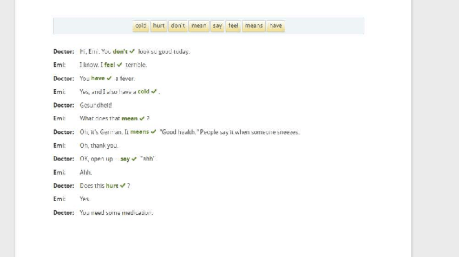Click the checkmark after 'mean' in Emi's question
This screenshot has width=459, height=257.
click(141, 118)
